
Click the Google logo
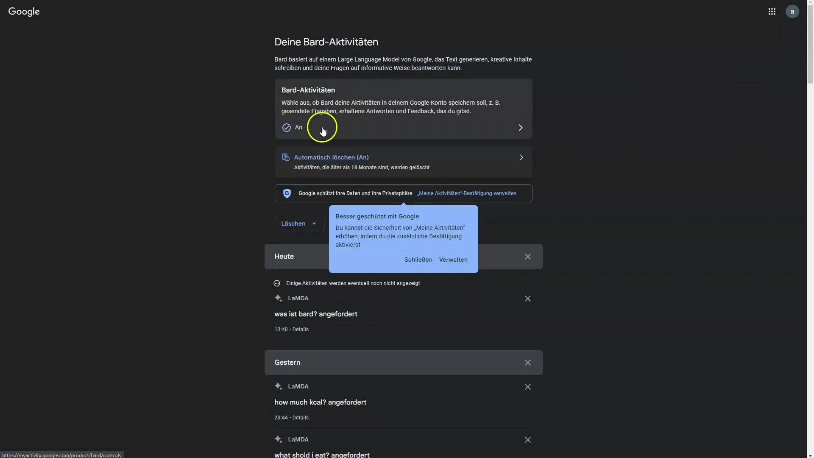point(24,12)
